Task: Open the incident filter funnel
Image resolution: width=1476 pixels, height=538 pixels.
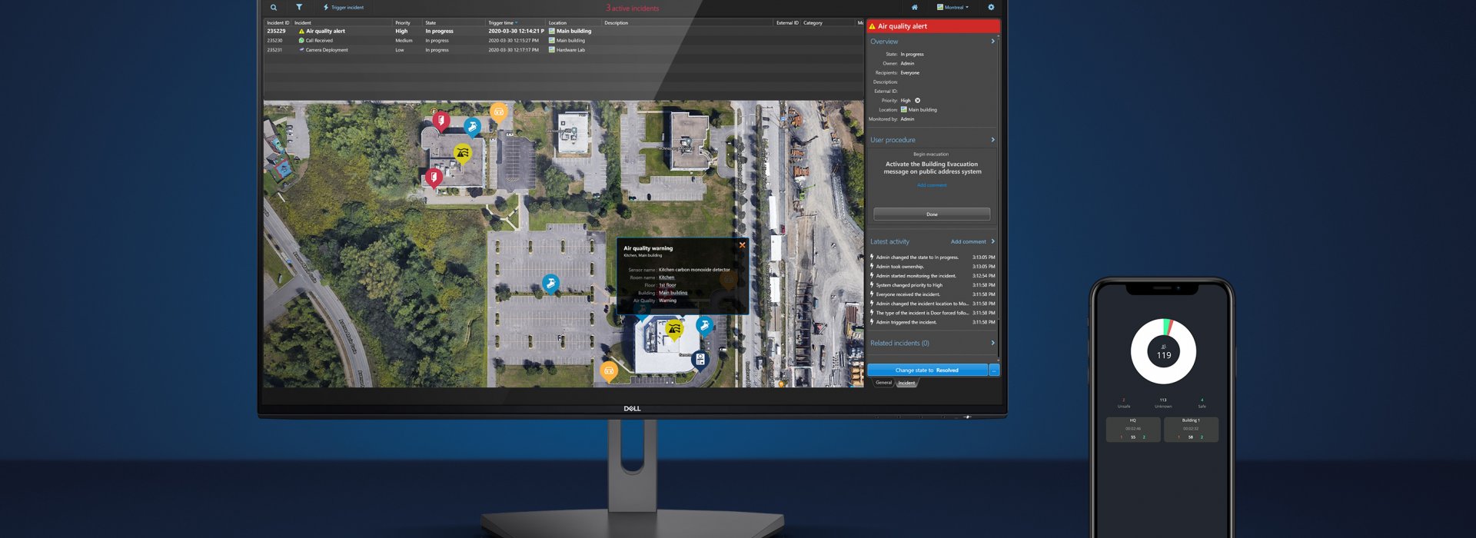Action: (299, 8)
